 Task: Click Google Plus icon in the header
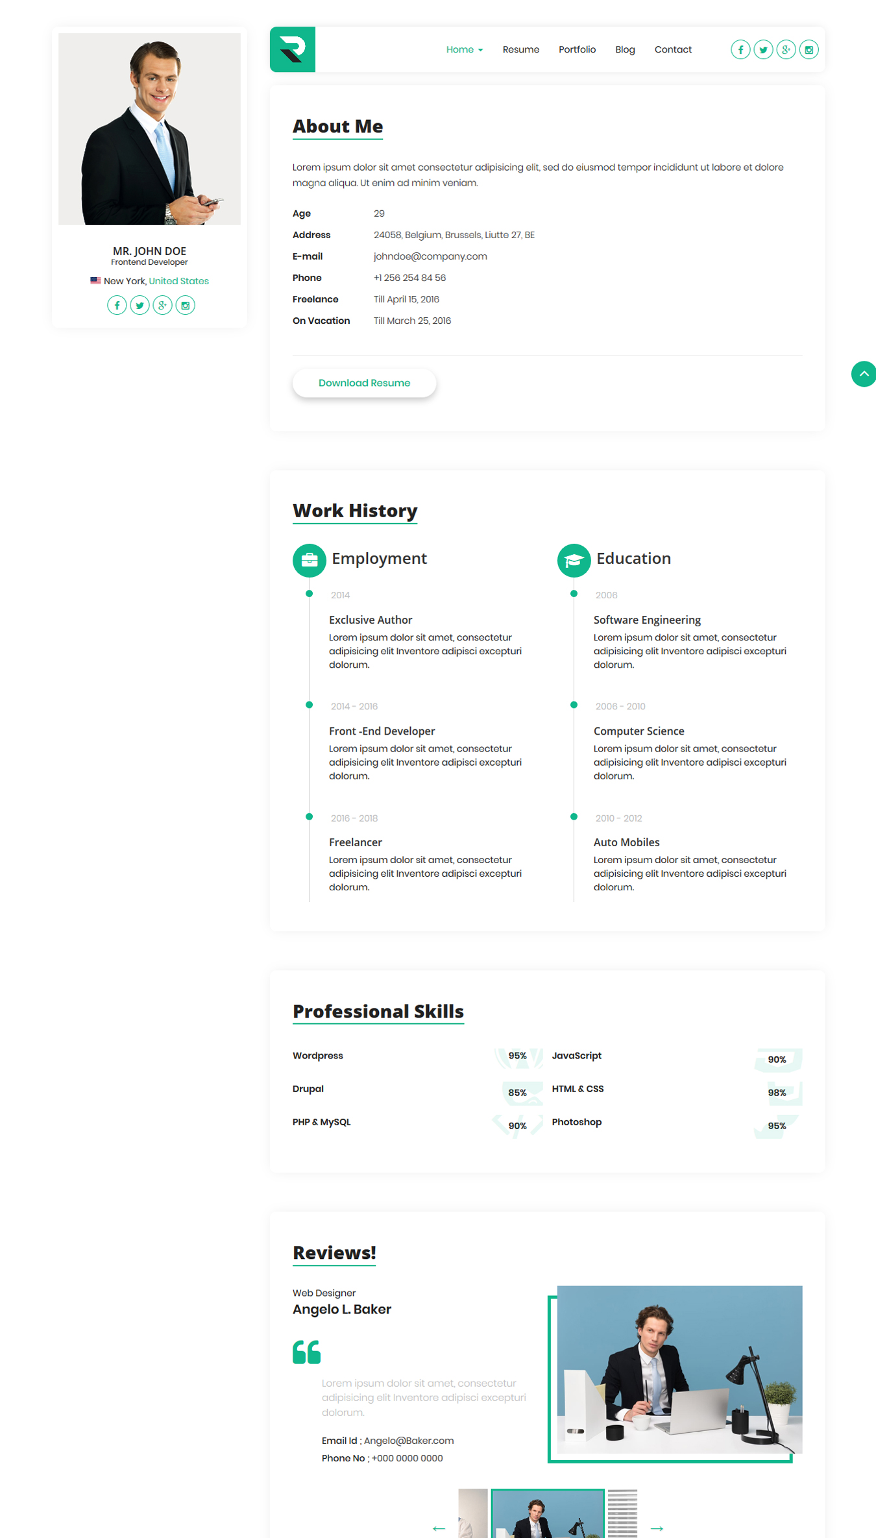click(786, 50)
